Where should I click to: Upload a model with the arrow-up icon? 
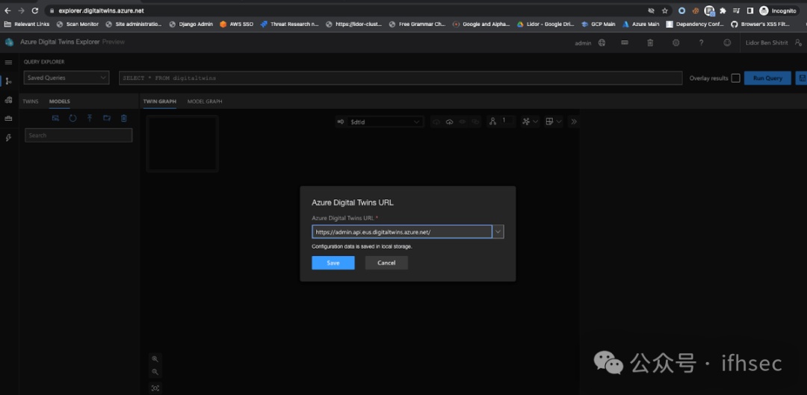tap(90, 118)
